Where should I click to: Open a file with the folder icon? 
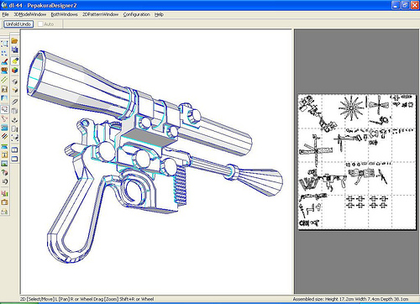click(14, 41)
